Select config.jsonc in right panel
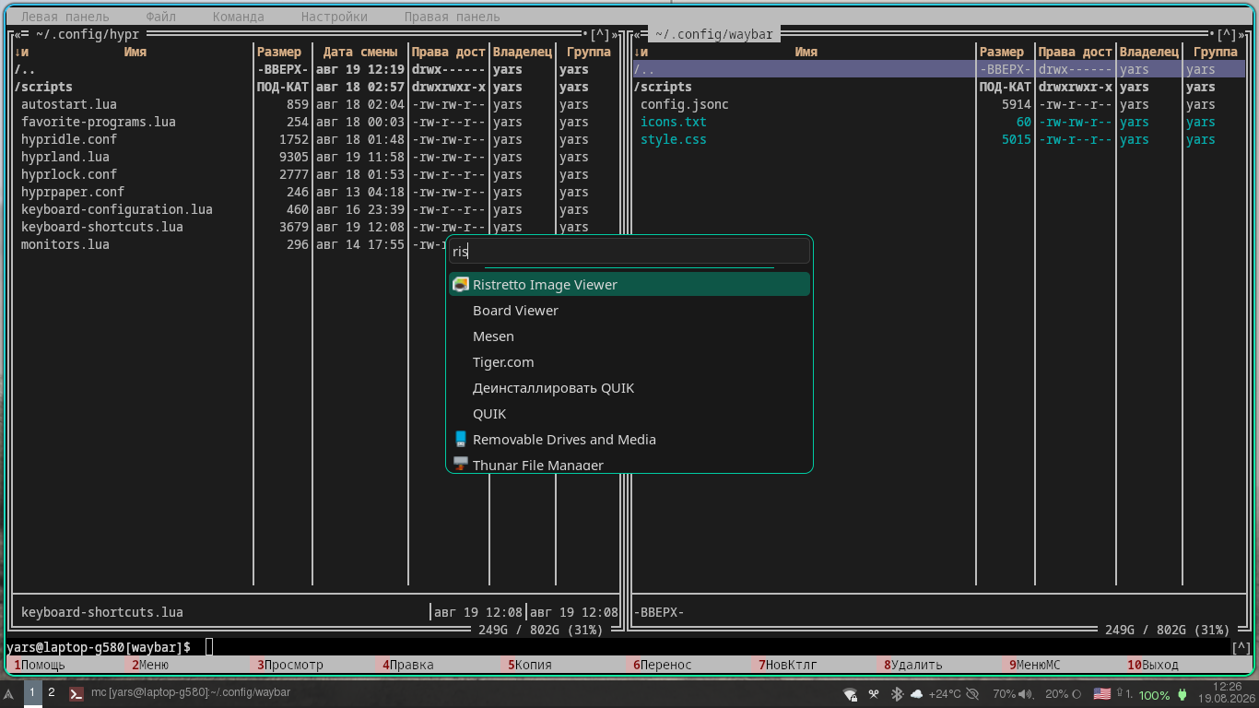1259x708 pixels. coord(686,104)
